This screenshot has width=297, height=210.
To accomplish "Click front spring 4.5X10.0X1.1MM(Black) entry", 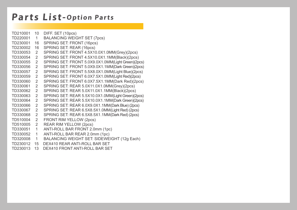I will pos(91,57).
